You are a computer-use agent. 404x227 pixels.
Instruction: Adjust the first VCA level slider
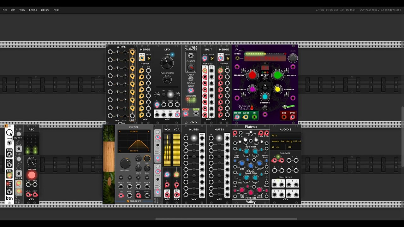click(167, 150)
